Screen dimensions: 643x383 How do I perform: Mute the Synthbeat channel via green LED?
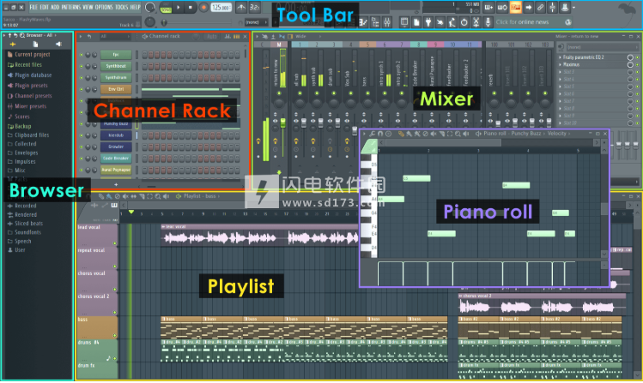click(82, 66)
